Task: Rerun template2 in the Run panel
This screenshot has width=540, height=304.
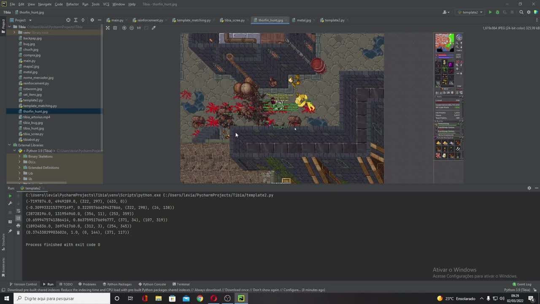Action: (10, 196)
